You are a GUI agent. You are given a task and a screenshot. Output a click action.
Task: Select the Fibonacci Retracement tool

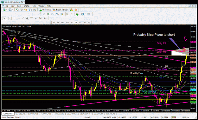[31, 18]
